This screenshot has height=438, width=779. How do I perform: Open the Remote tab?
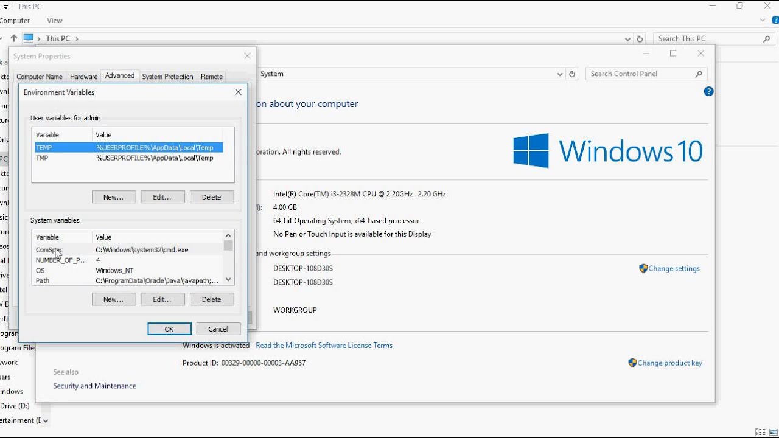pos(212,77)
